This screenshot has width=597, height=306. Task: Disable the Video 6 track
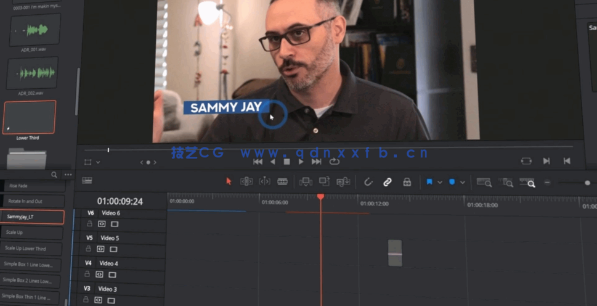pos(114,224)
